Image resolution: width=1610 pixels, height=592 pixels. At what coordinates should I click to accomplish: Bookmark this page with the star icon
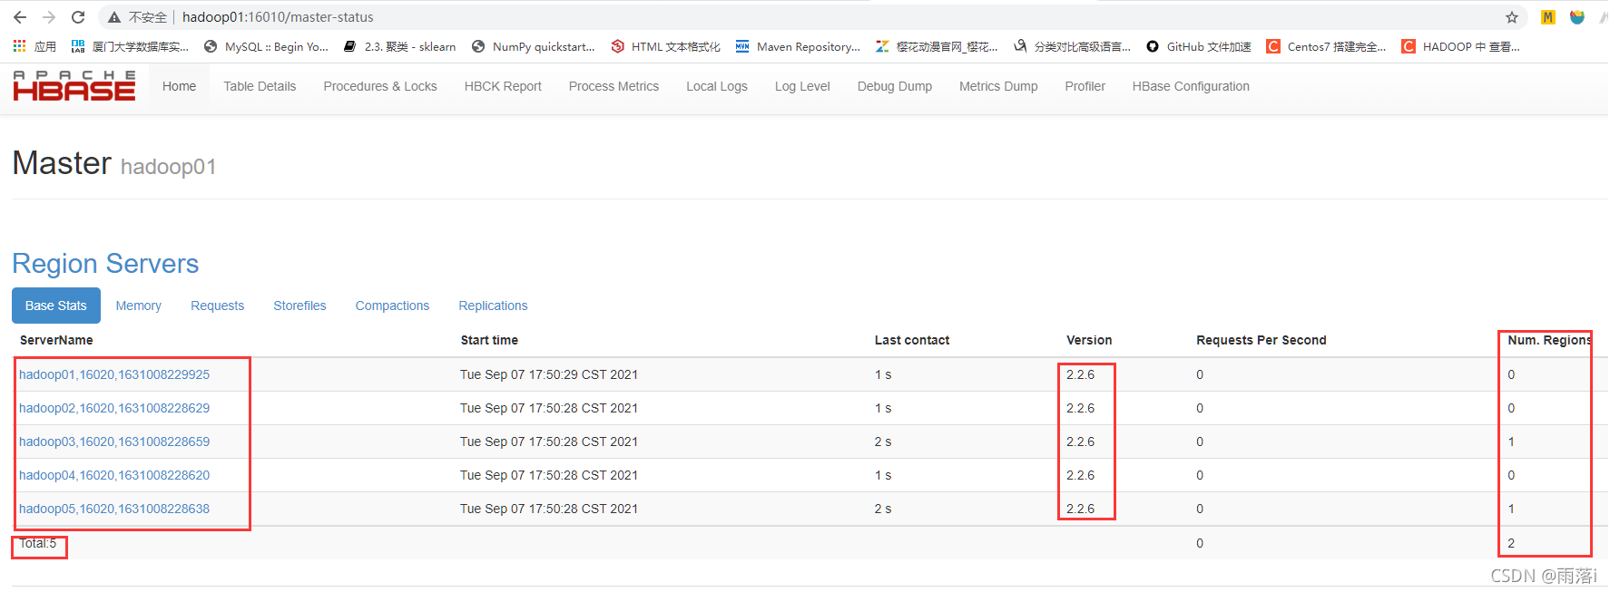[x=1512, y=17]
